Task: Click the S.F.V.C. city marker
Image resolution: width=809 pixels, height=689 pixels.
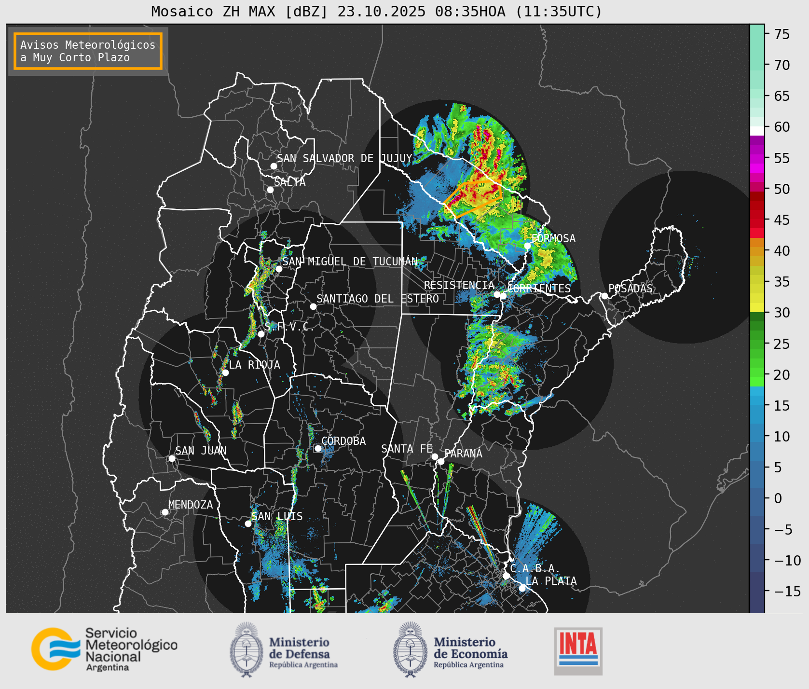Action: coord(261,334)
